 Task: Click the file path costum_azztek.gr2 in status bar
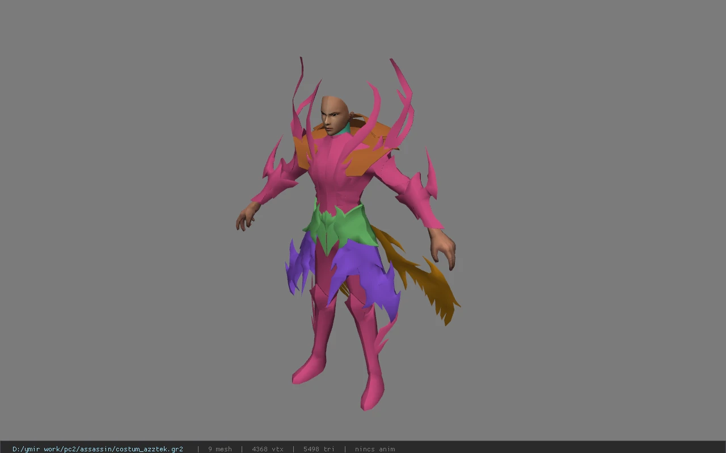[98, 449]
